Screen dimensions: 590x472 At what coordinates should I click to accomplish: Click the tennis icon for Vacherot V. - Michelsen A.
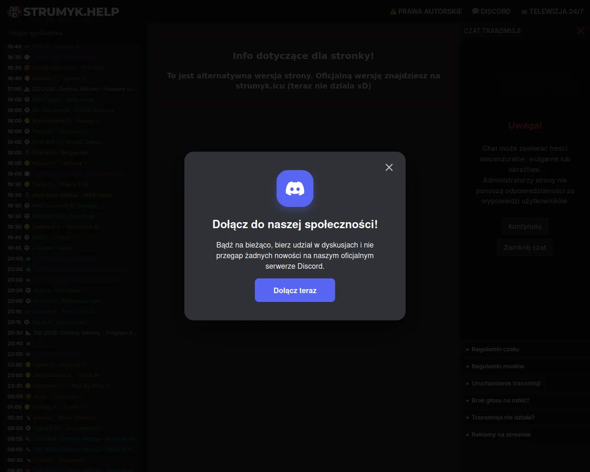(x=27, y=227)
